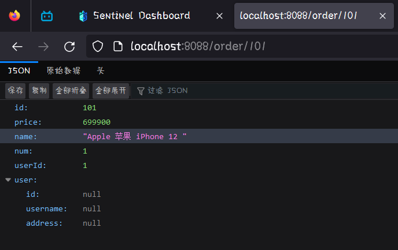
Task: Select the null value of user id
Action: click(x=92, y=194)
